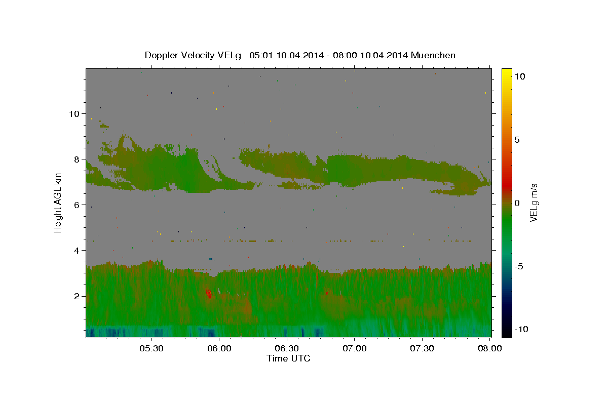The height and width of the screenshot is (405, 608).
Task: Click the 'Muenchen' location in the title
Action: point(433,55)
